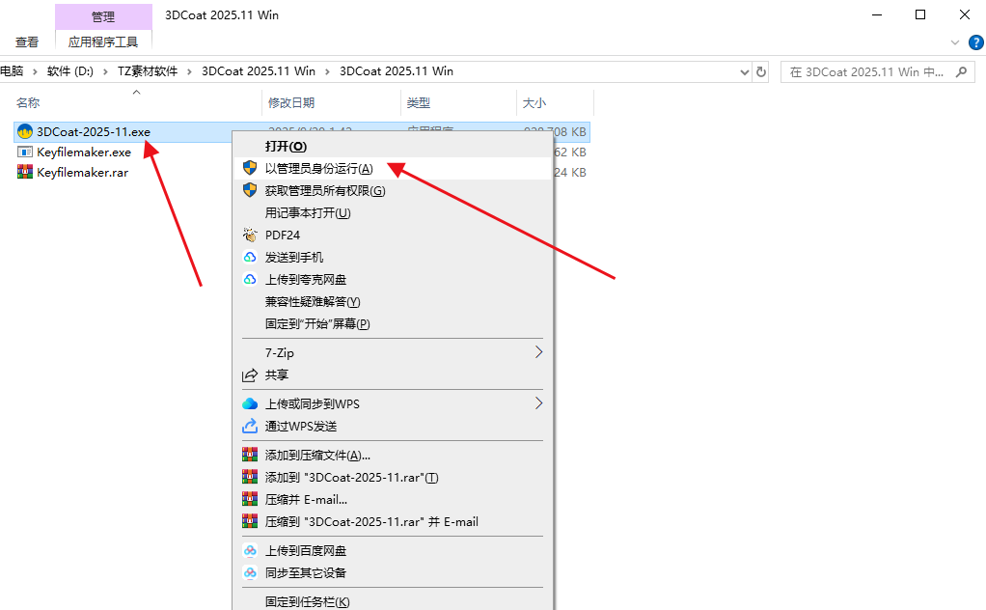Screen dimensions: 986x610
Task: Open the address bar history dropdown
Action: (x=745, y=71)
